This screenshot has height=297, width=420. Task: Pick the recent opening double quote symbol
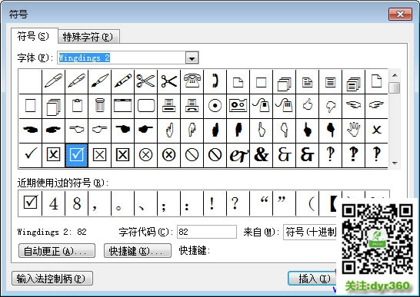[262, 203]
